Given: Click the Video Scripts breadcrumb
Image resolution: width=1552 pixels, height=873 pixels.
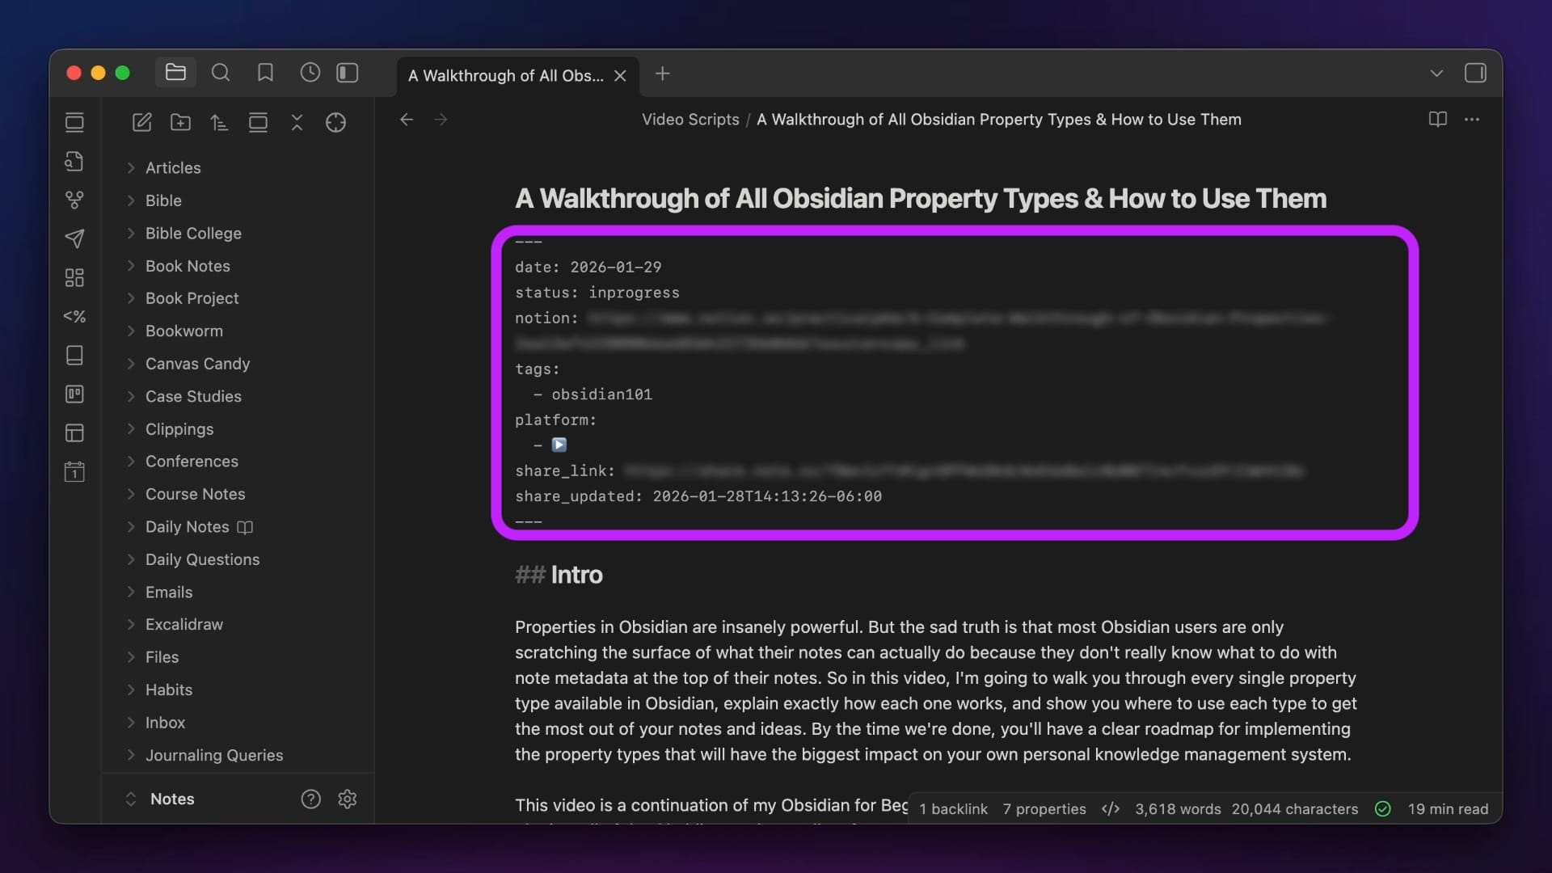Looking at the screenshot, I should point(690,120).
